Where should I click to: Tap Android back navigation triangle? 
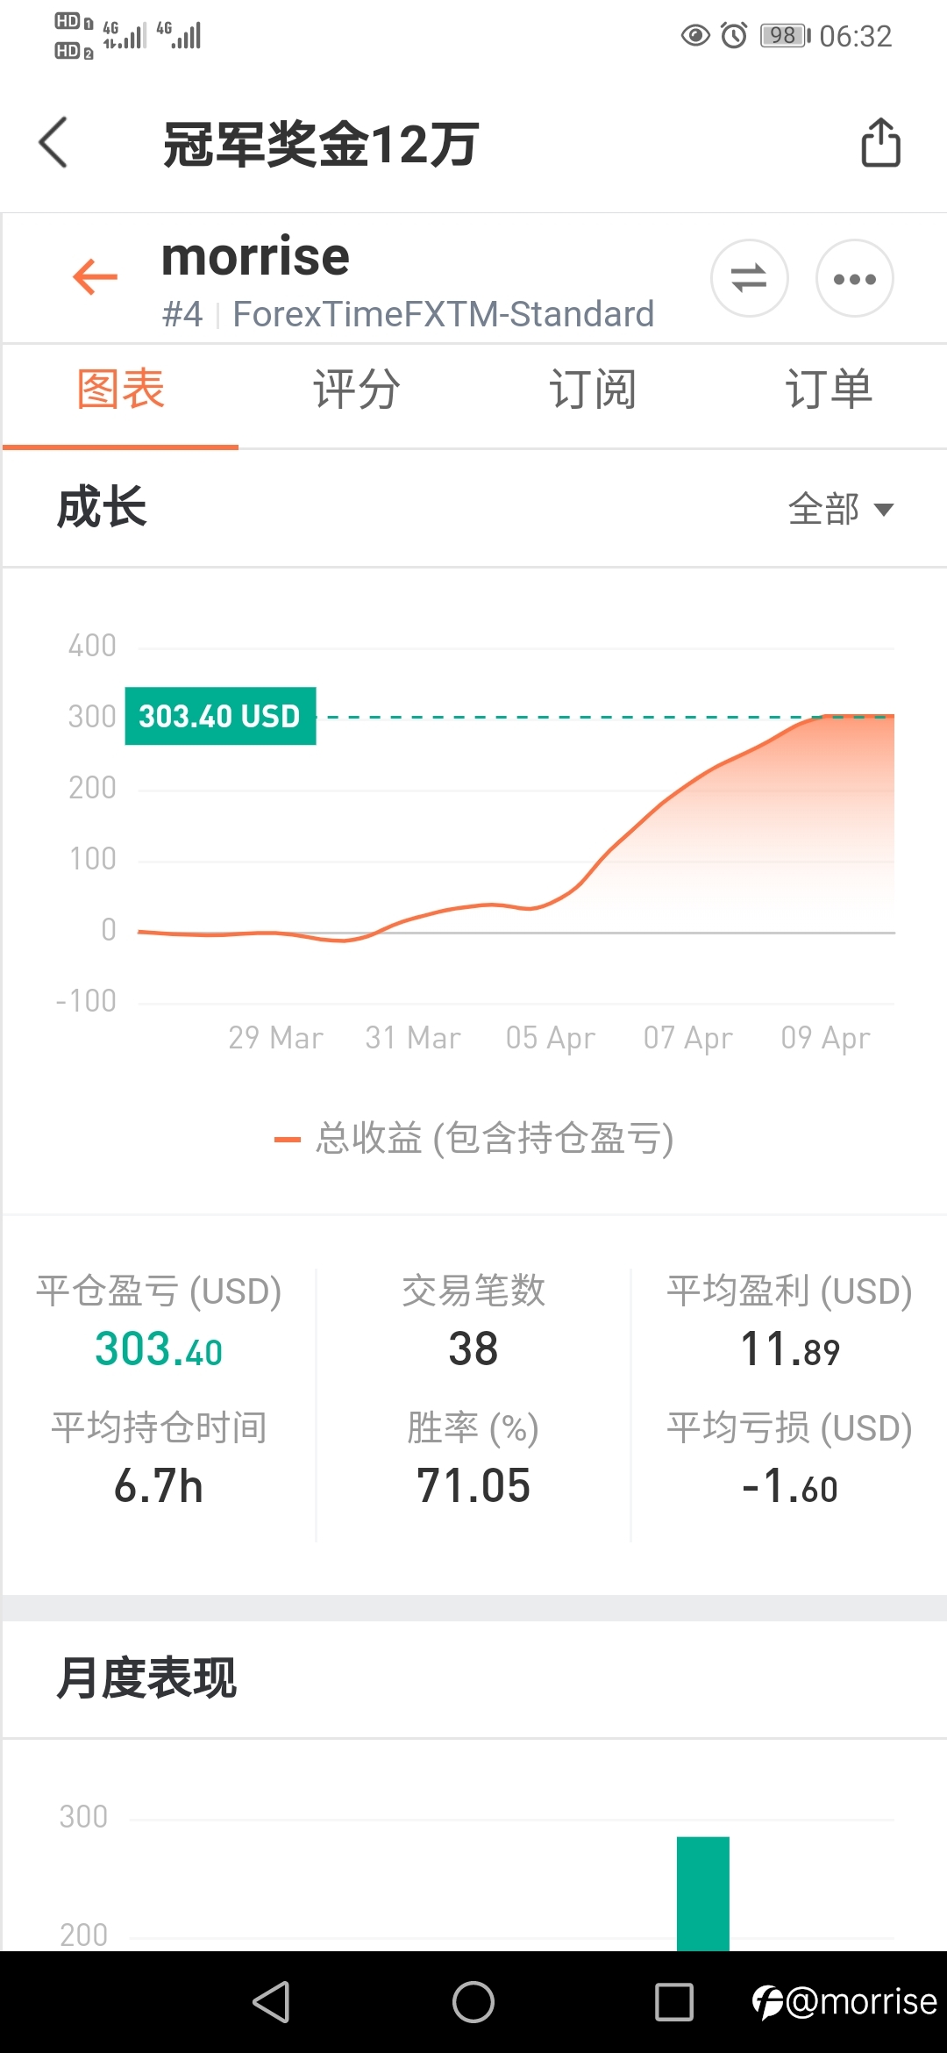(271, 2002)
